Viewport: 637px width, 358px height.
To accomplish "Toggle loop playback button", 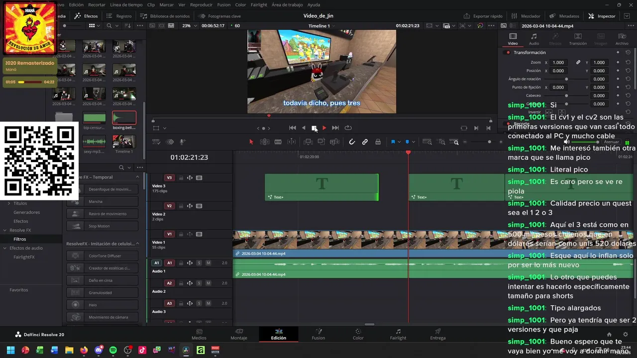I will [348, 128].
